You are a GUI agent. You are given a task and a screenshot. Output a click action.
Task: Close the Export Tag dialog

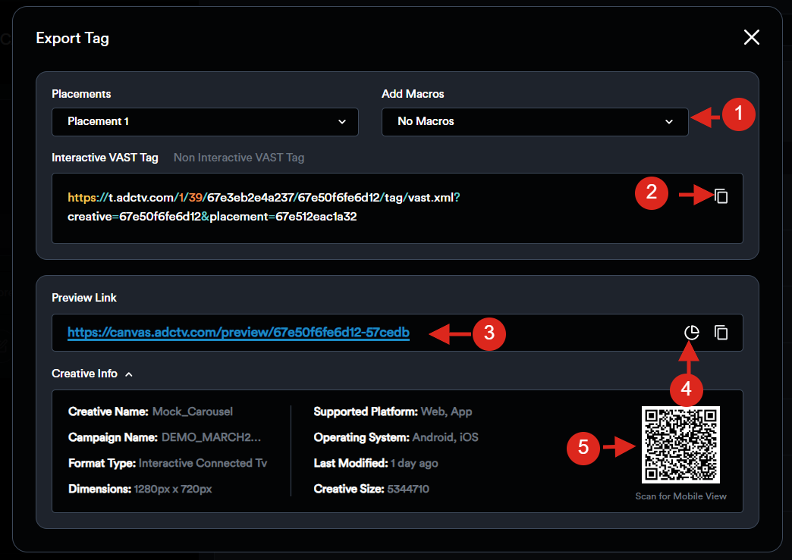[751, 38]
